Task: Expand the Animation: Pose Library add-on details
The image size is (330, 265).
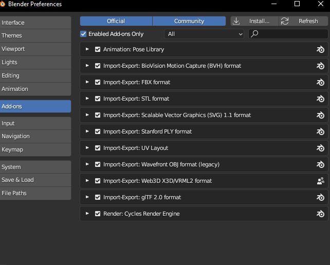Action: point(87,49)
